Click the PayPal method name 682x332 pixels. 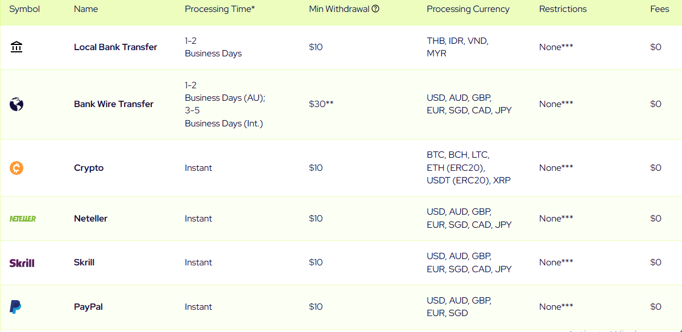[x=88, y=307]
